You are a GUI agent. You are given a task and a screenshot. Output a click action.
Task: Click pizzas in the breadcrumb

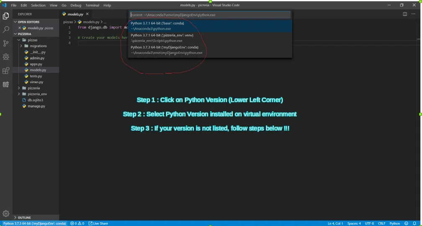coord(68,22)
